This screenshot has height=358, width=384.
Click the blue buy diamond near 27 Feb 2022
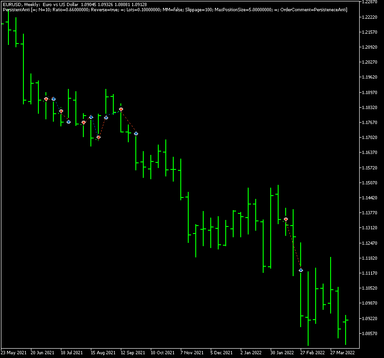(x=300, y=270)
